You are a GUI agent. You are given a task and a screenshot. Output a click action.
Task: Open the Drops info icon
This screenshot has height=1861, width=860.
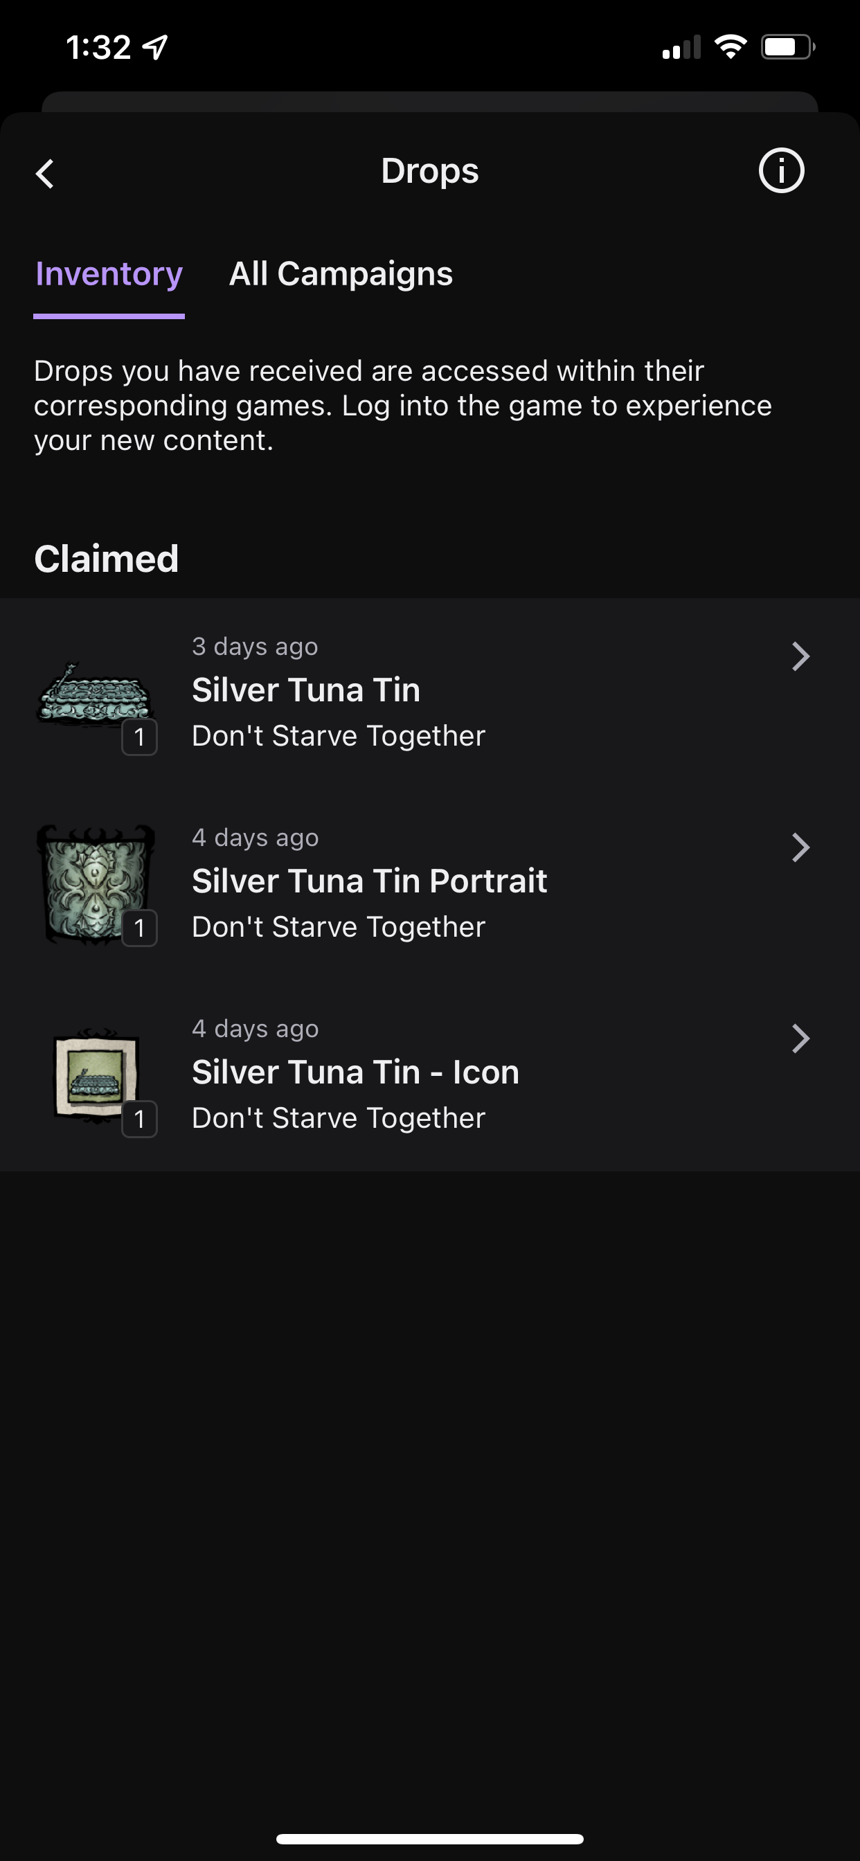pos(780,171)
